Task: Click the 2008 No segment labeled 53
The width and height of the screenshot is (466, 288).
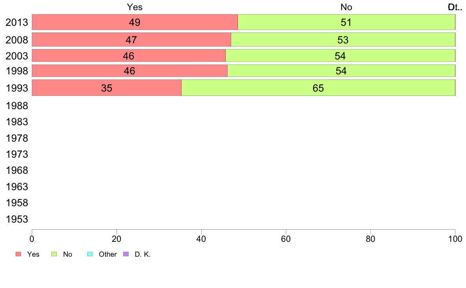Action: coord(343,40)
